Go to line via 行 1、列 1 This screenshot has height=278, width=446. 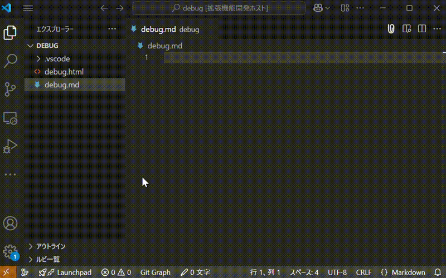point(265,272)
